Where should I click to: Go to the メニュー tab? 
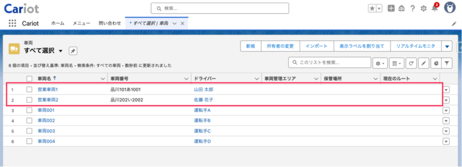click(82, 23)
